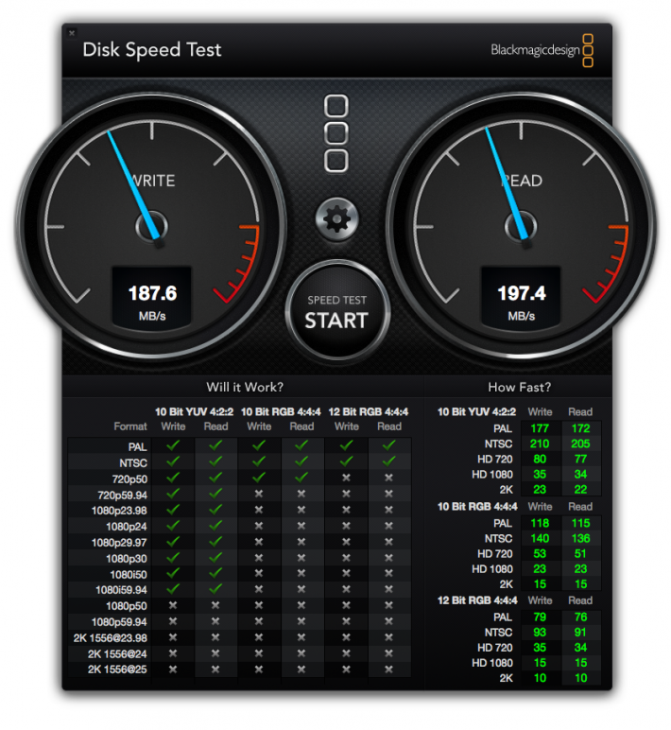
Task: Click the 91 value for NTSC 12 Bit RGB read
Action: click(580, 633)
